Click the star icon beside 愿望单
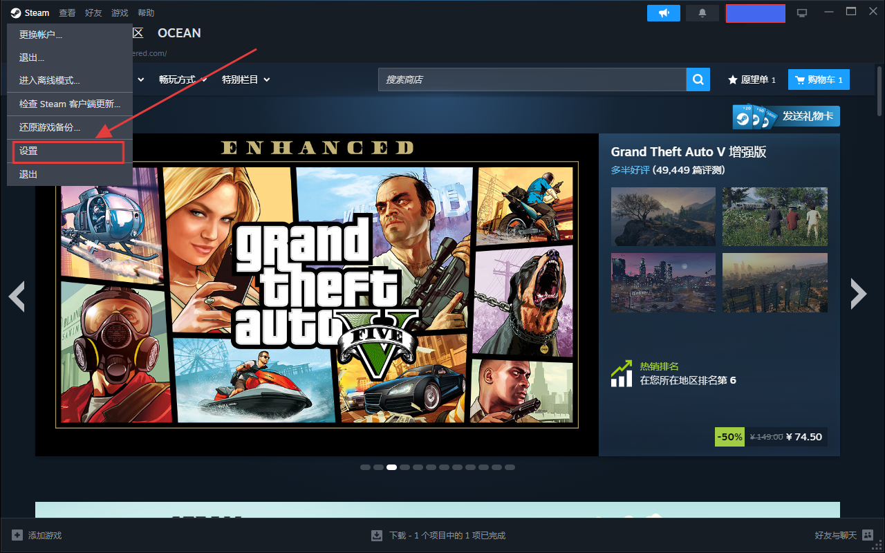The width and height of the screenshot is (885, 553). click(733, 80)
